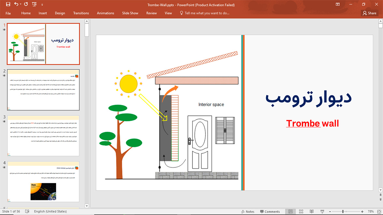Zoom out with the minus button
Screen dimensions: 383x215
coord(330,211)
